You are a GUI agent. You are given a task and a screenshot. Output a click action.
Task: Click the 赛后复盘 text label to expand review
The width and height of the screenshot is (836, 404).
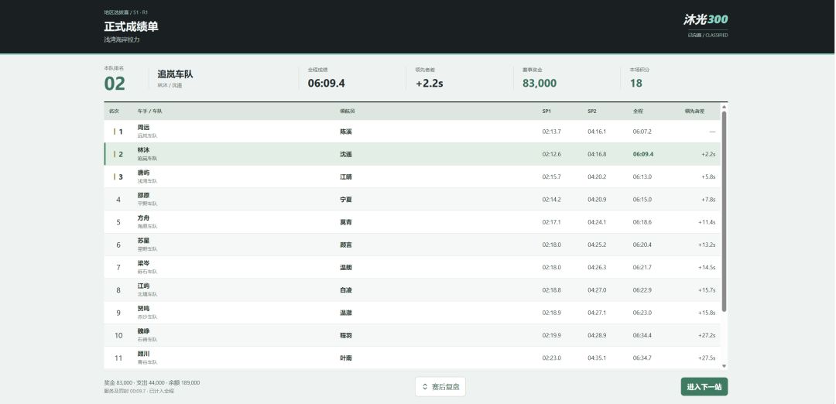point(445,387)
